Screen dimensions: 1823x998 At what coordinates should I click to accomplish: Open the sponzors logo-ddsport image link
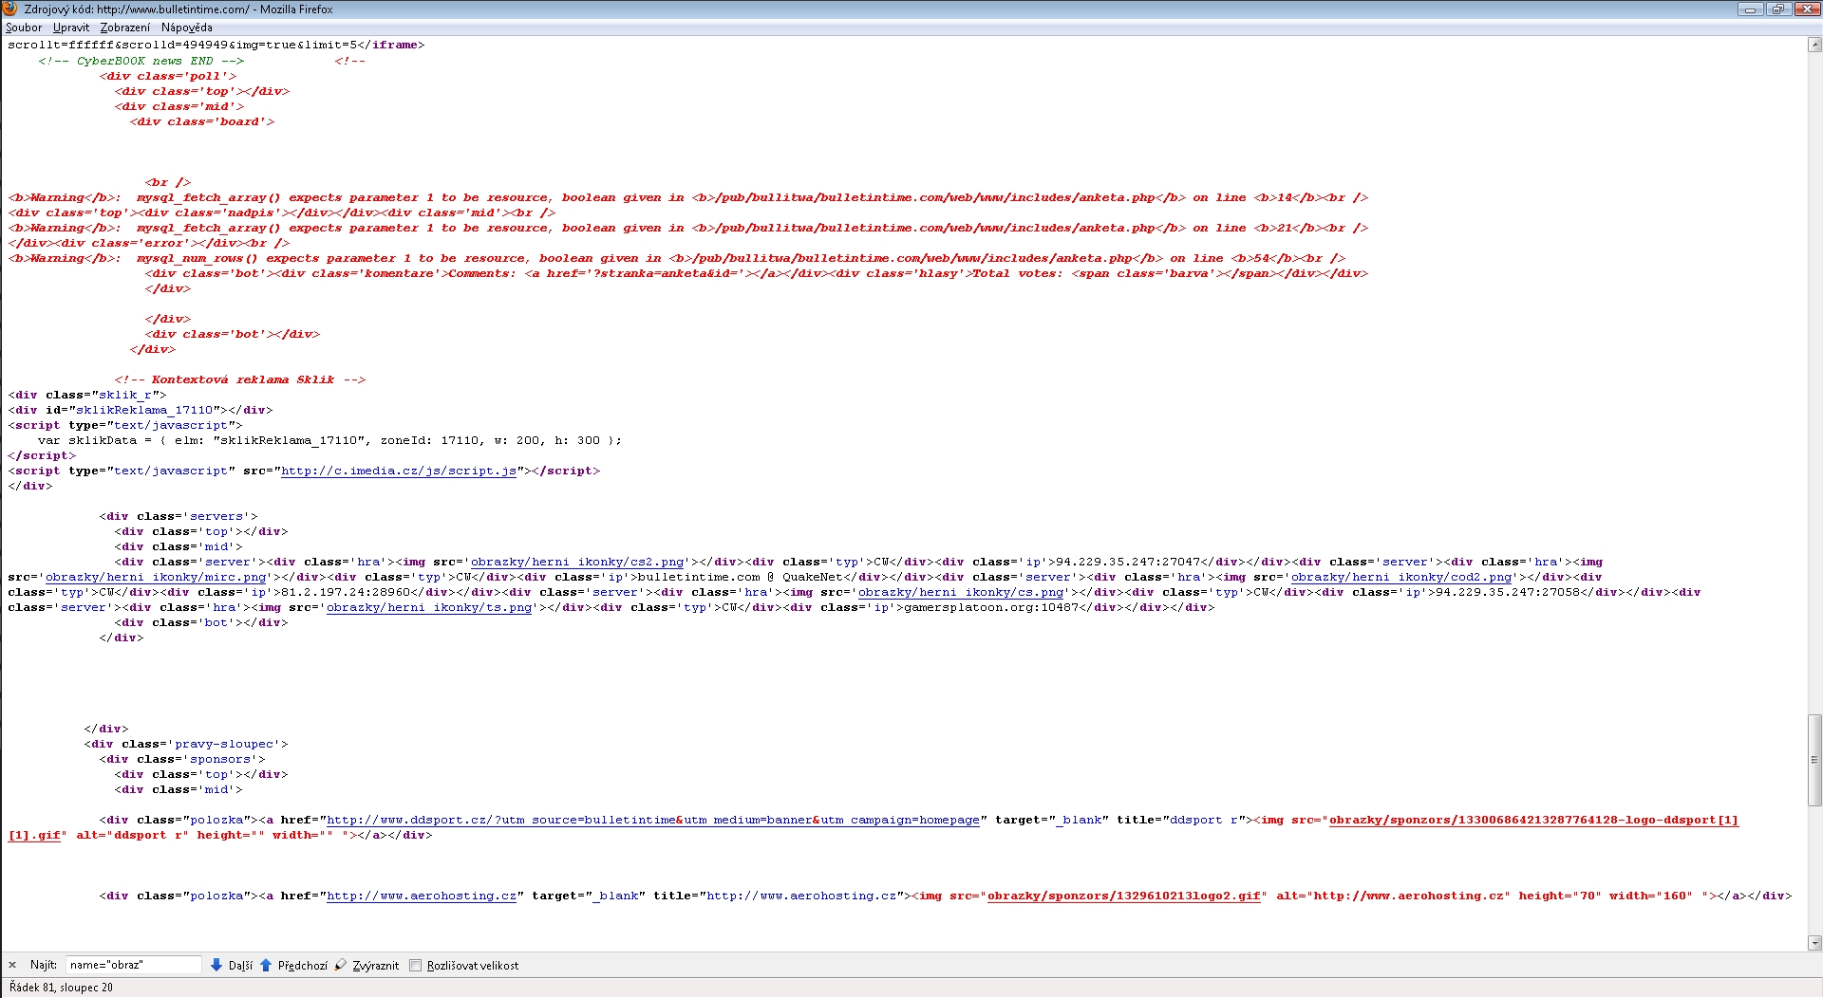pyautogui.click(x=1533, y=820)
